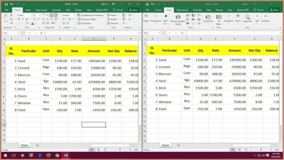Image resolution: width=284 pixels, height=160 pixels.
Task: Click the AutoSum sigma icon in Book1
Action: point(123,15)
